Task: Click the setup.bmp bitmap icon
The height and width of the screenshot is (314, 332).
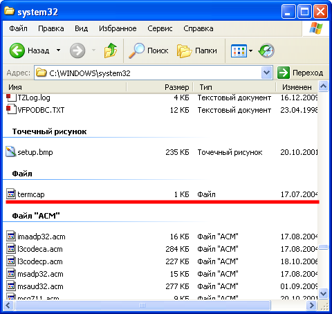Action: click(x=10, y=151)
